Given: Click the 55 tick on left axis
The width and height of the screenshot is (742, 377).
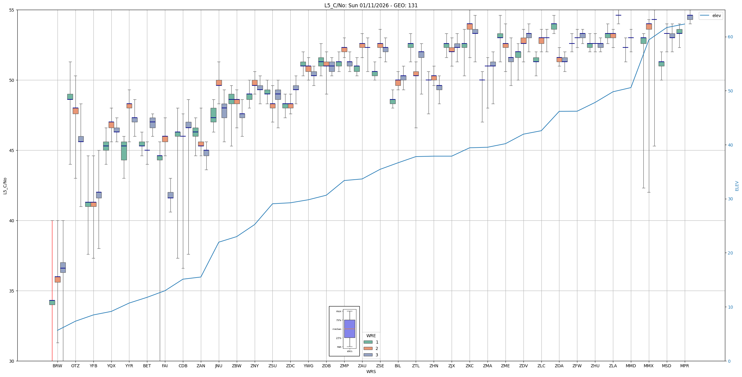Looking at the screenshot, I should 12,10.
